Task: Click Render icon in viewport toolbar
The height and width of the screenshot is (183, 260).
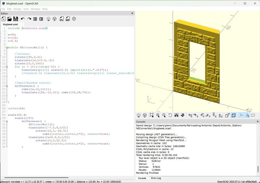Action: pos(145,115)
